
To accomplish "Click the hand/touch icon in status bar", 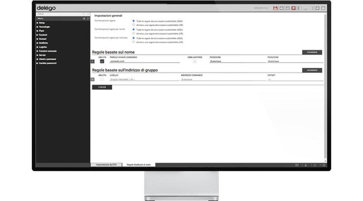I will [x=306, y=165].
